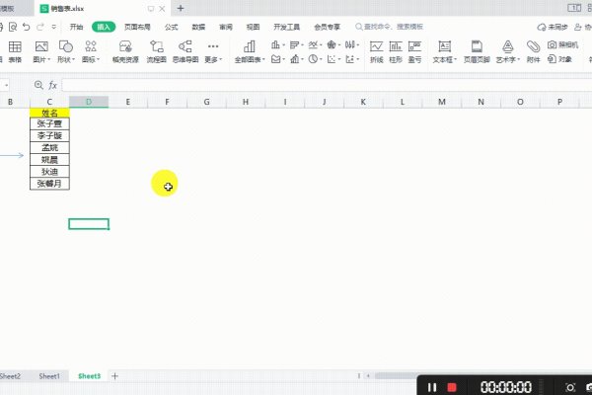This screenshot has width=592, height=395.
Task: Expand the quick access toolbar dropdown
Action: pyautogui.click(x=54, y=27)
